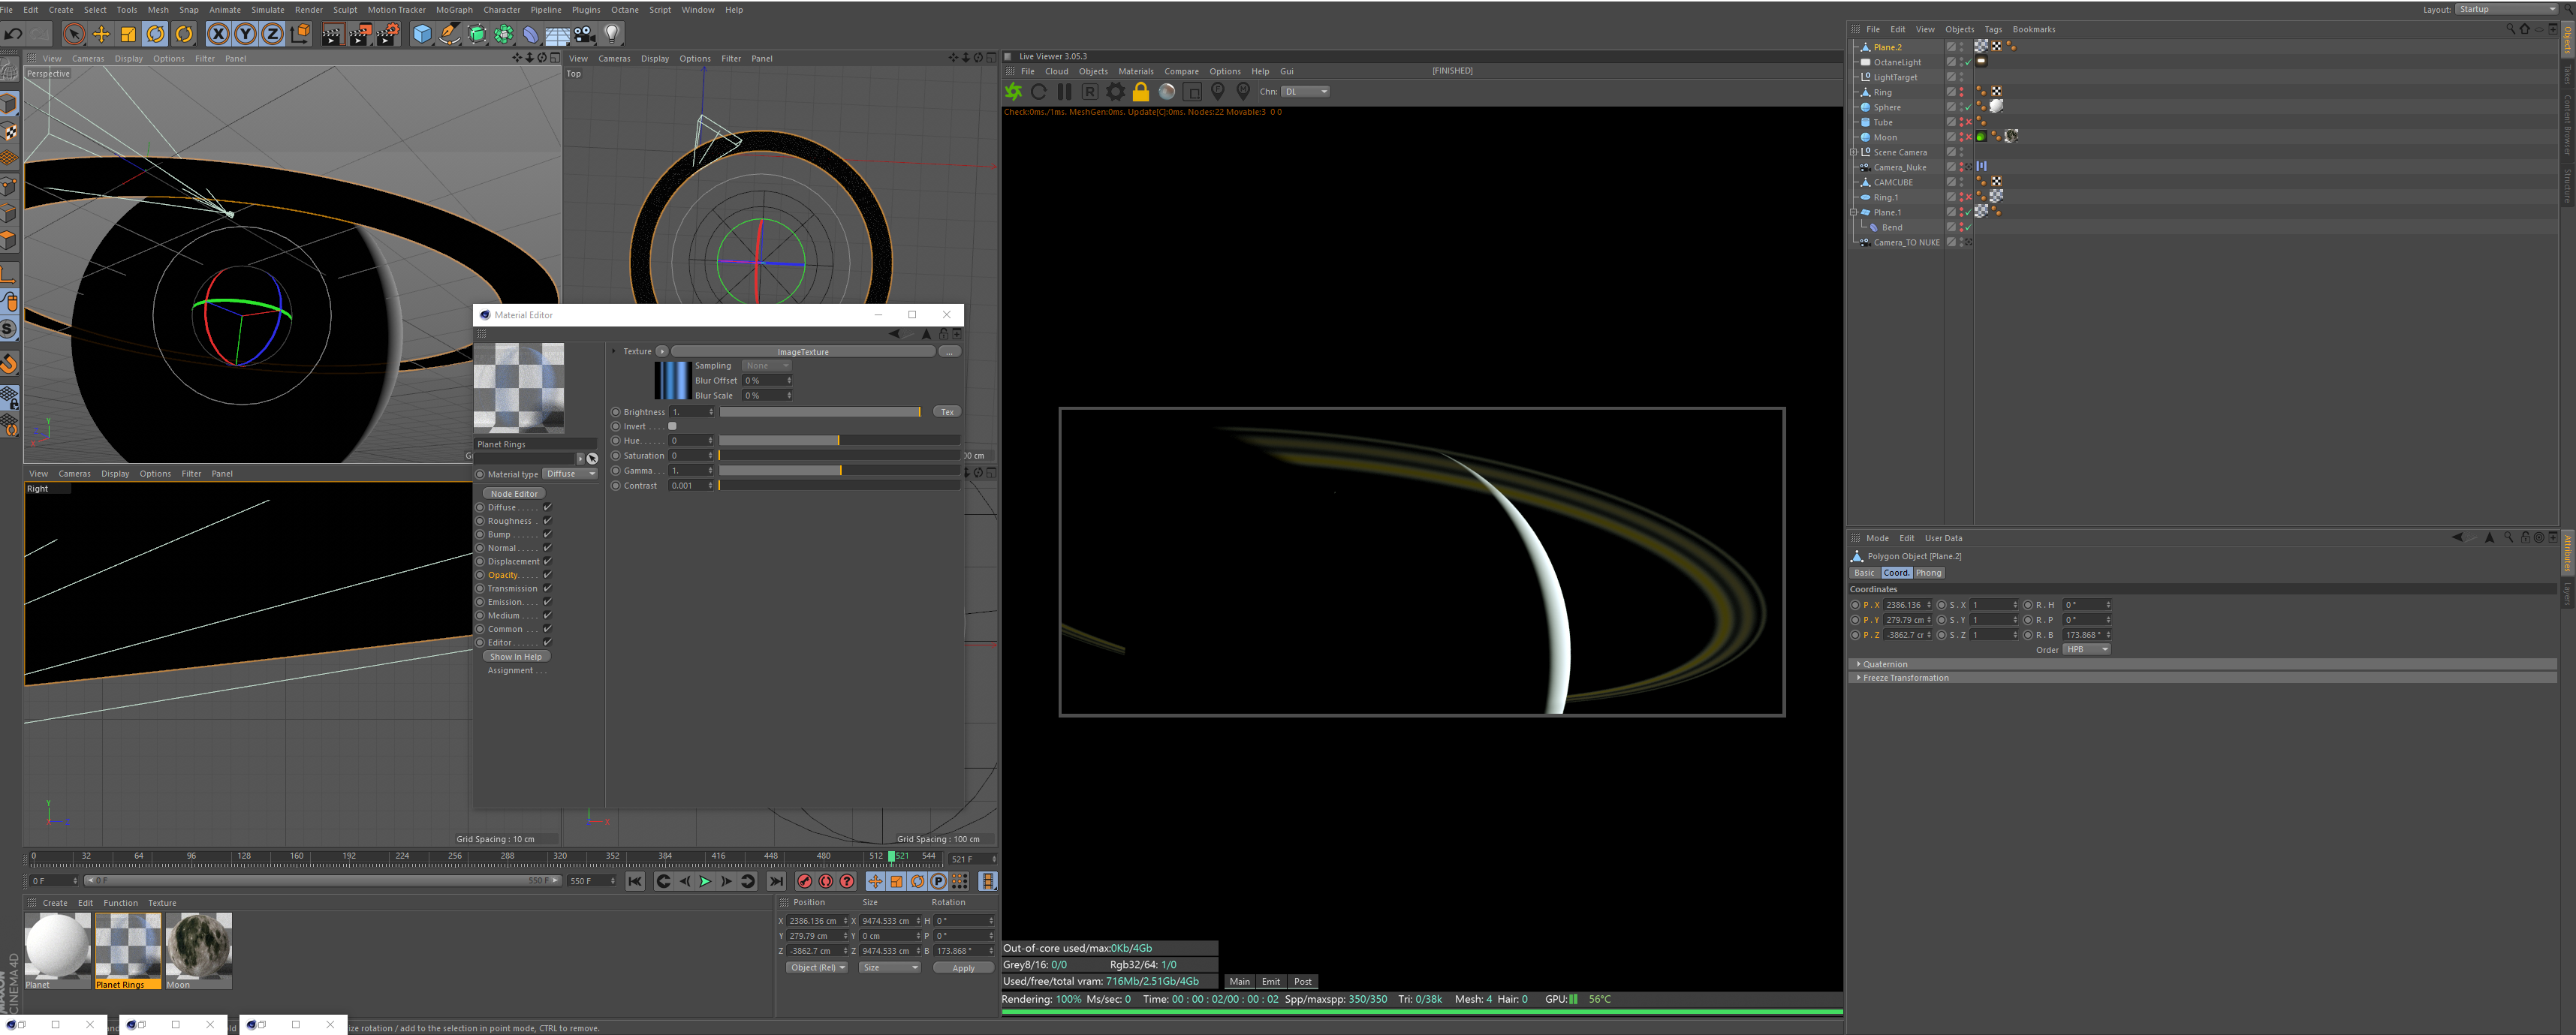The image size is (2576, 1035).
Task: Enable the Invert checkbox in Material Editor
Action: (x=672, y=426)
